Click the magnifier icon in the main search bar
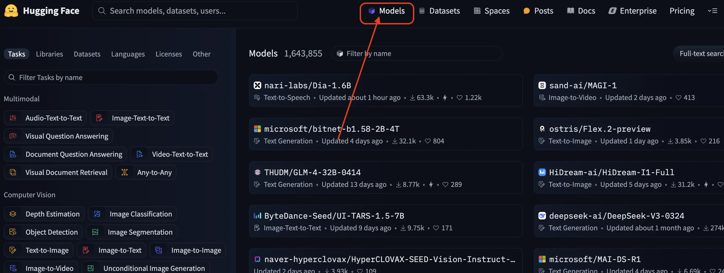The height and width of the screenshot is (273, 724). pos(102,11)
